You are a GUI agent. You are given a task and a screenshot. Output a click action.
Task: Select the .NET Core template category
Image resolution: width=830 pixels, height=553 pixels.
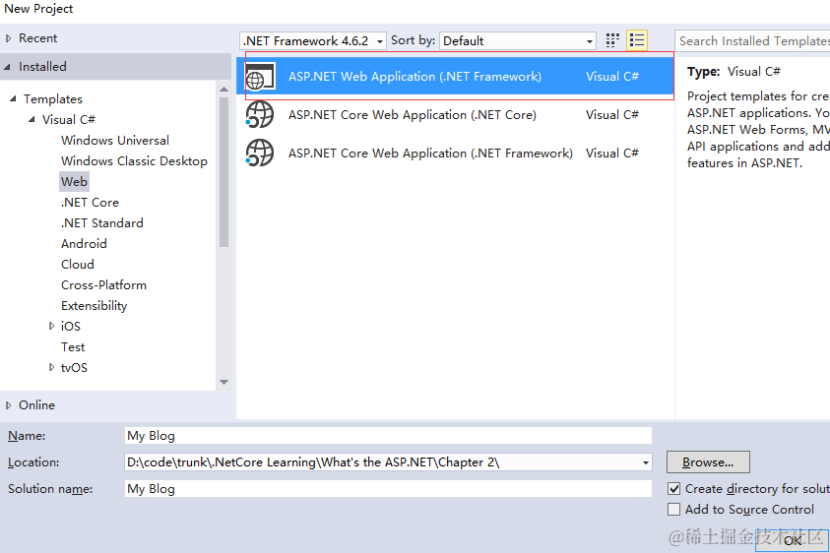90,202
